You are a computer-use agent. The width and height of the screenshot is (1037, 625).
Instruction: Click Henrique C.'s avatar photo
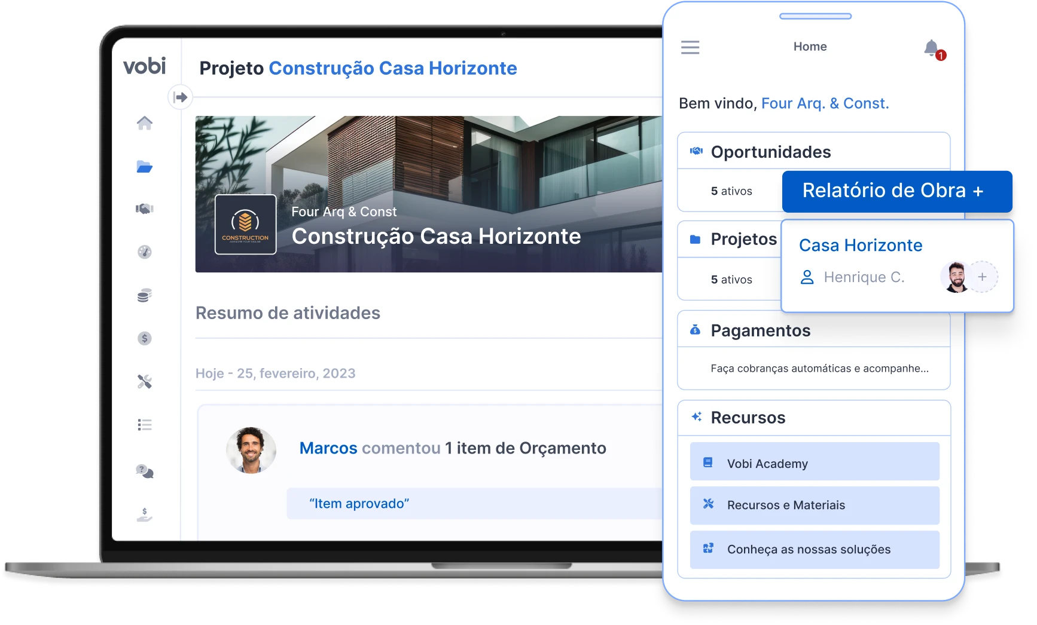click(957, 277)
